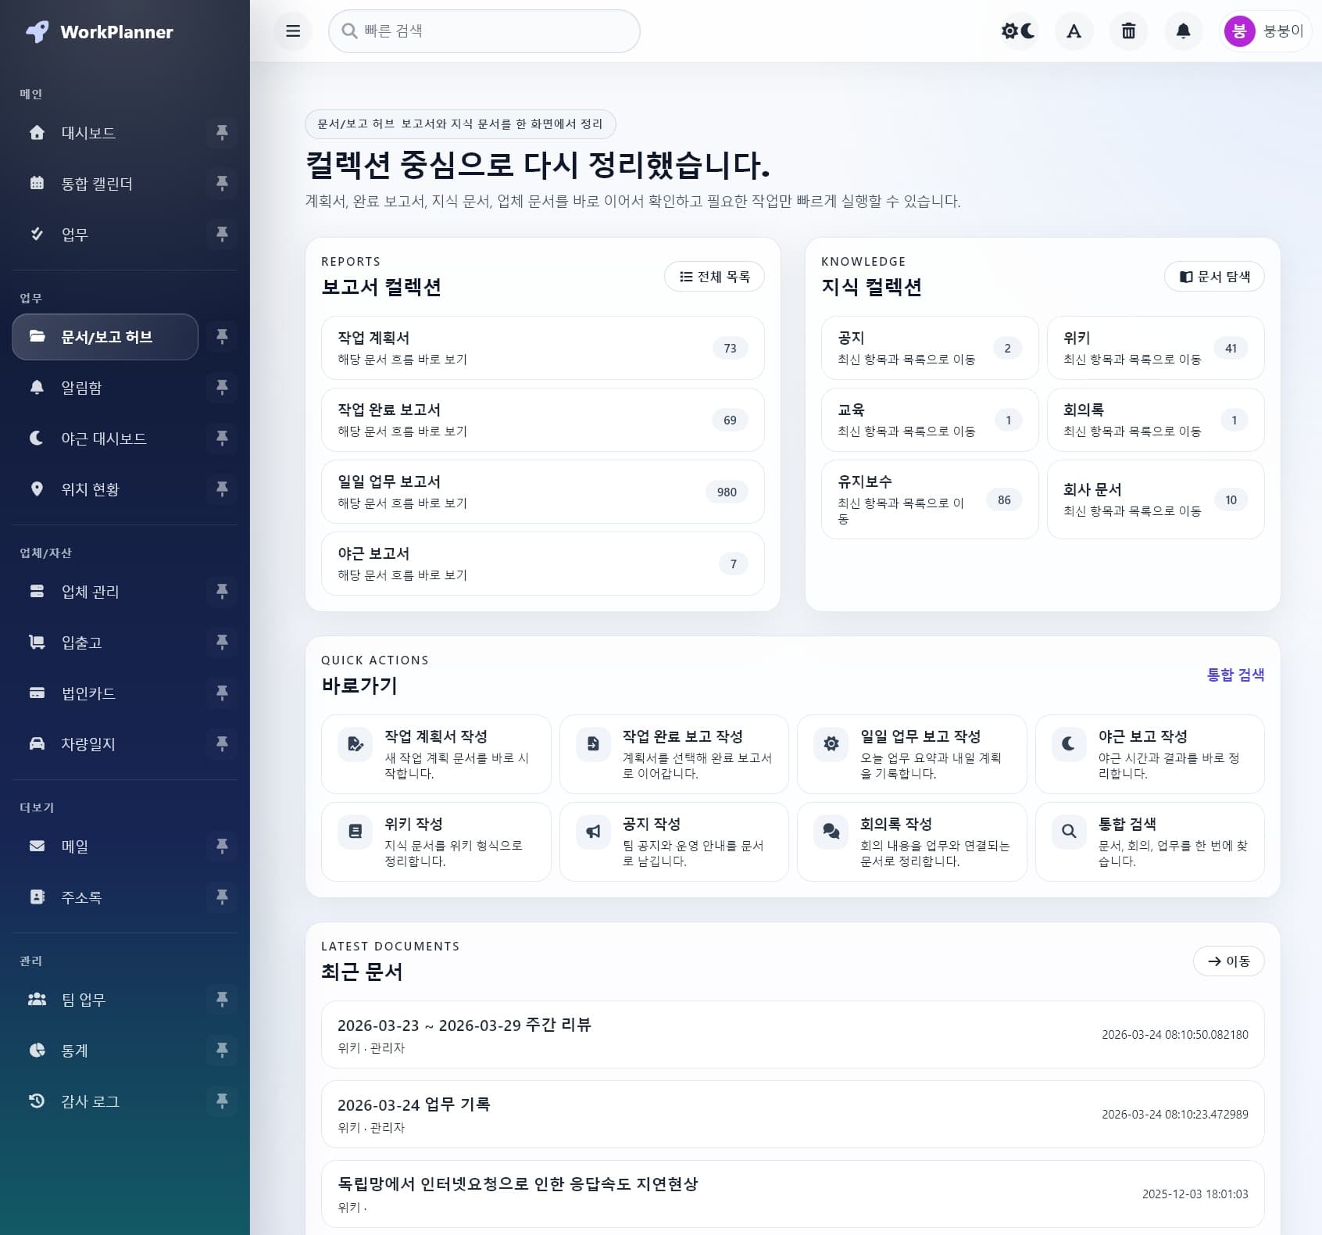Open the 통합 캘린더 calendar icon in sidebar
1322x1235 pixels.
point(37,184)
